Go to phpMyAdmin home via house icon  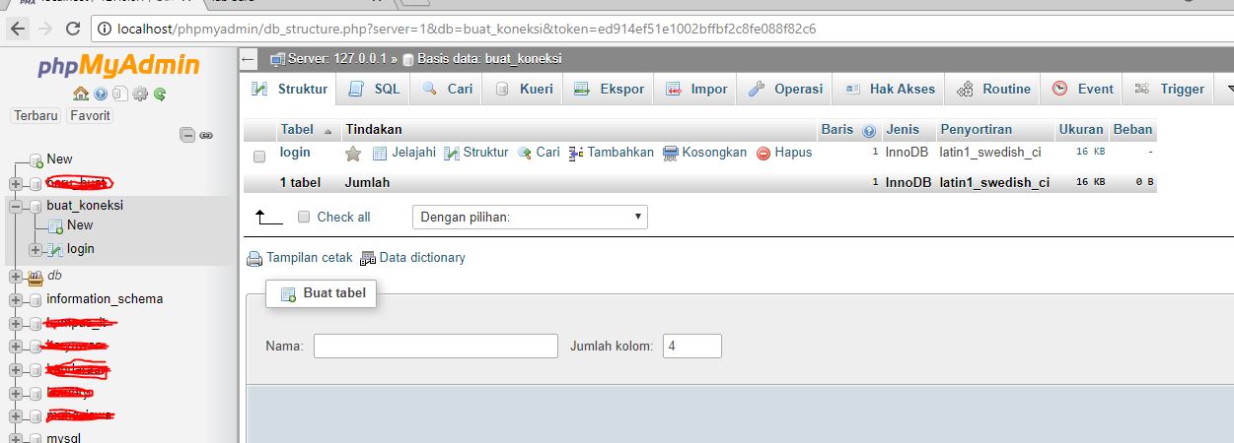click(x=81, y=95)
